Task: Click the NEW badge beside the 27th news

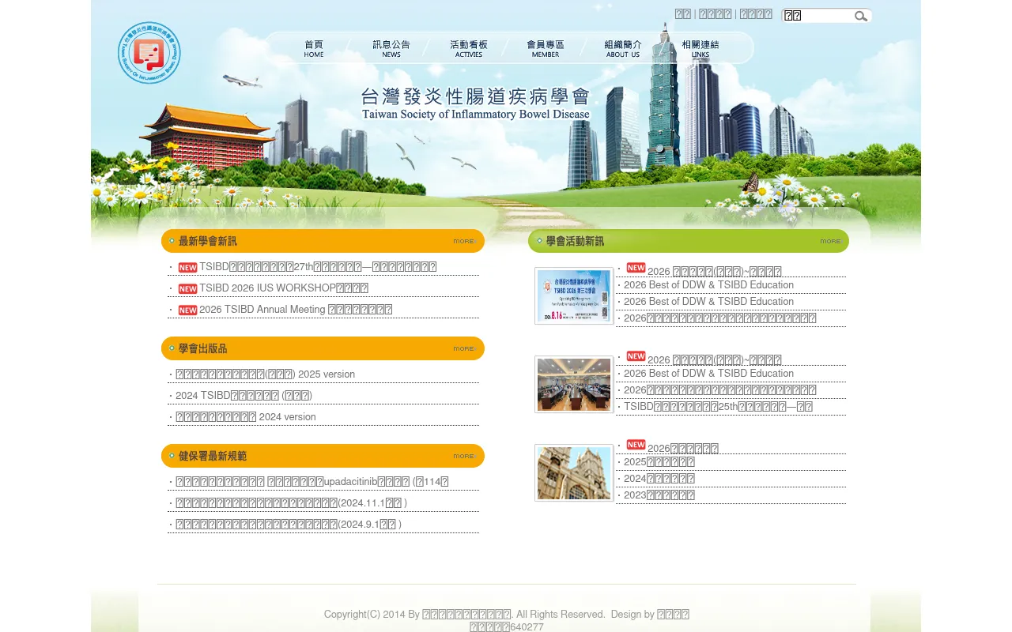Action: pos(187,268)
